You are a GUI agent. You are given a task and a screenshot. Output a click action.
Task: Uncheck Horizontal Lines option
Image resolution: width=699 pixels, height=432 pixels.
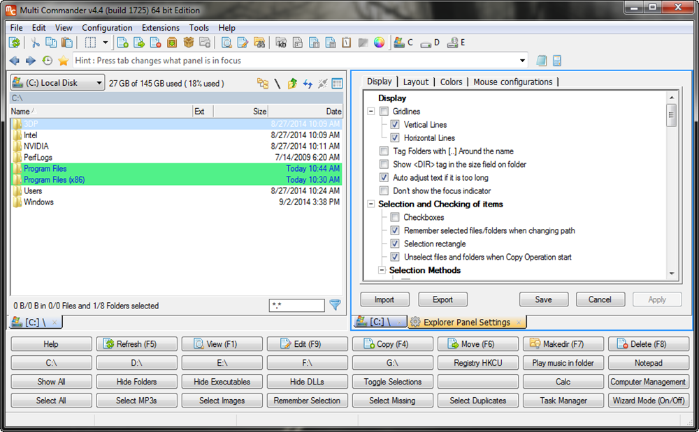pos(394,138)
